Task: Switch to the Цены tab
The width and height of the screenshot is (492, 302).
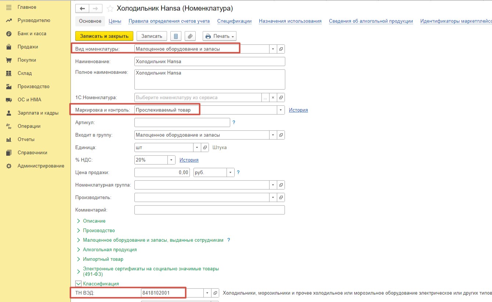Action: [x=115, y=21]
